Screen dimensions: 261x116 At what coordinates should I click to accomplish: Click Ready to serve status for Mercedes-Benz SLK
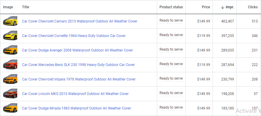171,64
